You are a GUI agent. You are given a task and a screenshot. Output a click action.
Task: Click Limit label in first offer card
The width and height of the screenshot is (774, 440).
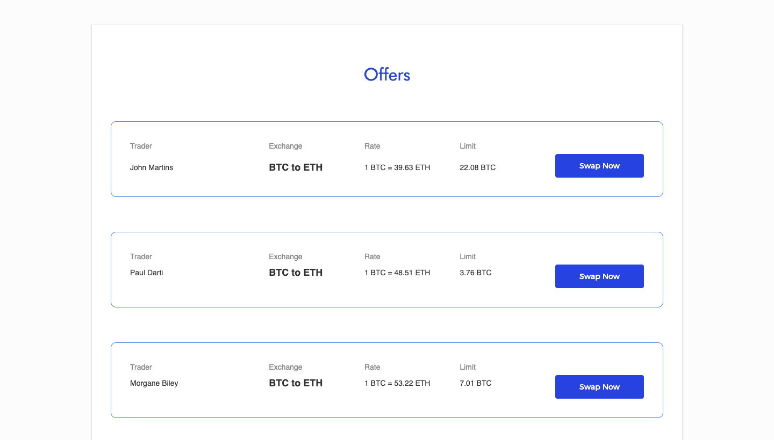pos(468,146)
